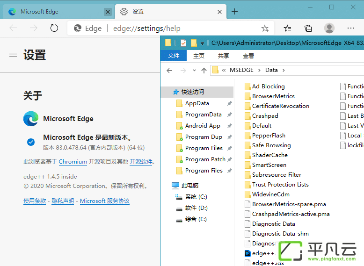Open Explorer recent locations dropdown
This screenshot has width=364, height=266.
pos(194,70)
